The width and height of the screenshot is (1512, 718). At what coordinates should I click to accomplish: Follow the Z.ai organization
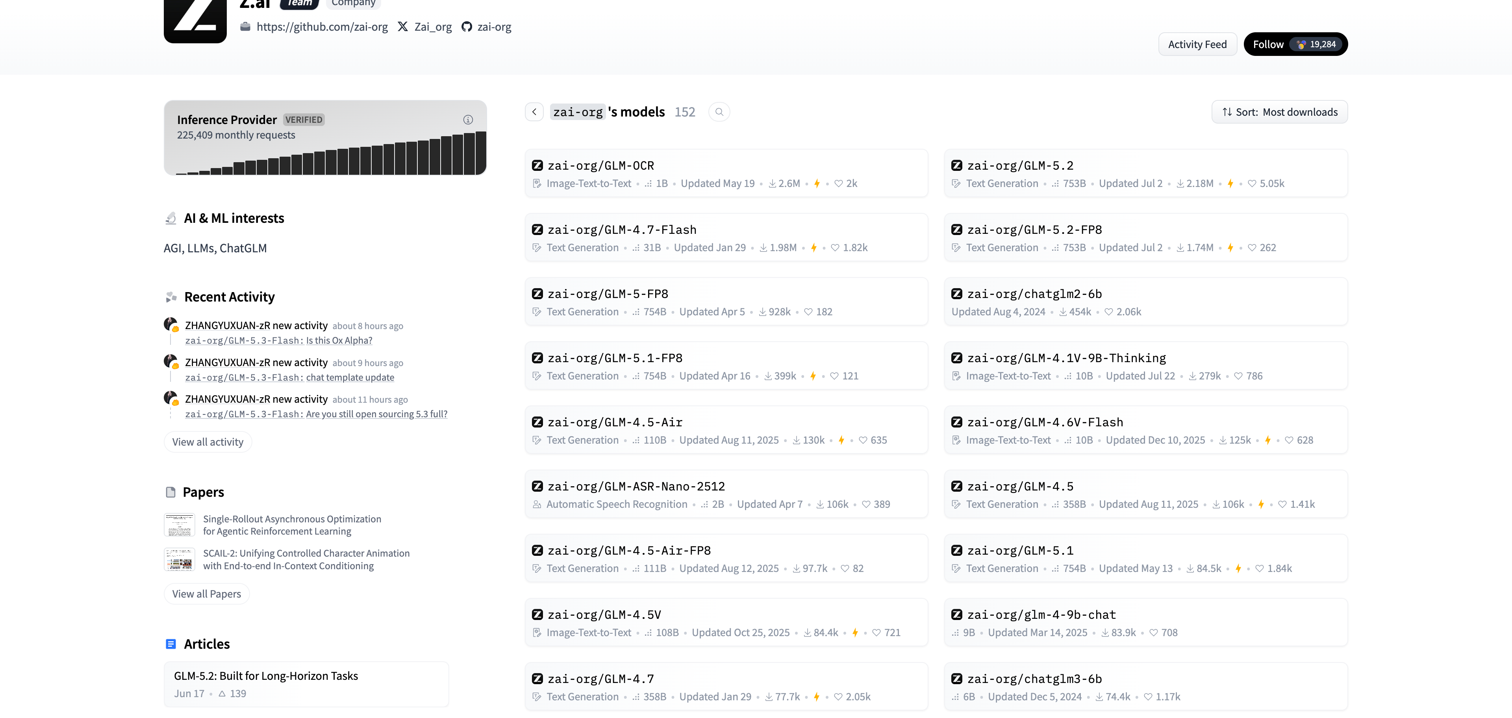[1295, 44]
